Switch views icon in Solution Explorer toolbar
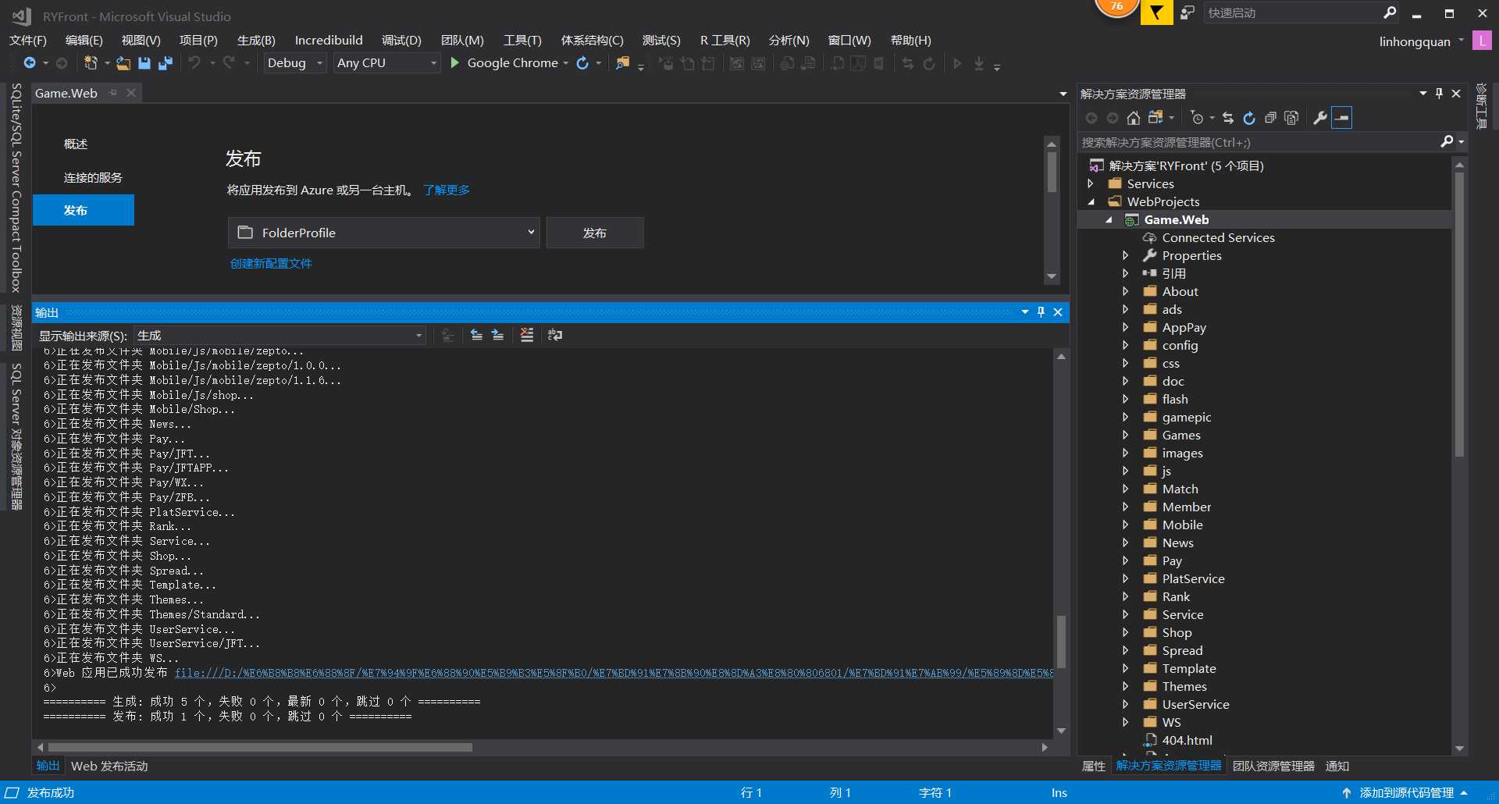 click(1155, 118)
